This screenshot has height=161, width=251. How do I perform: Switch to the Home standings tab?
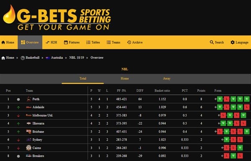coord(125,78)
